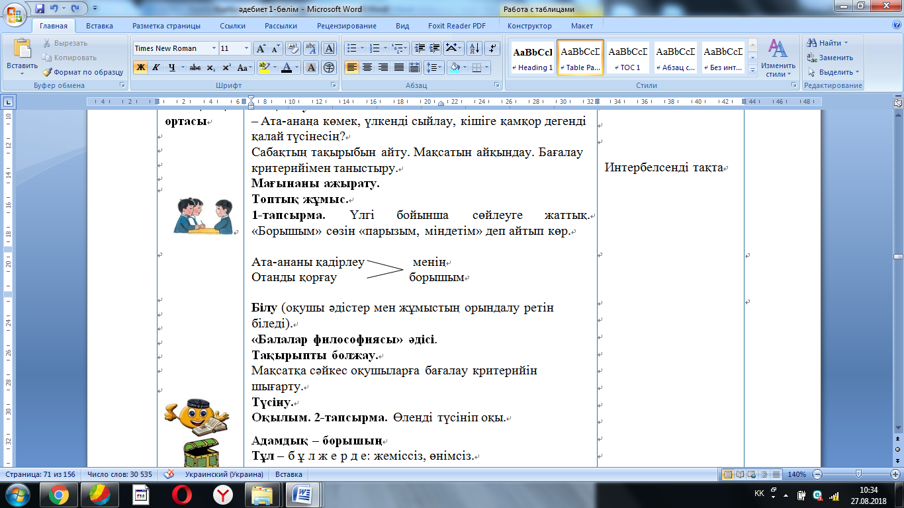Toggle subscript formatting
Image resolution: width=904 pixels, height=508 pixels.
tap(210, 67)
